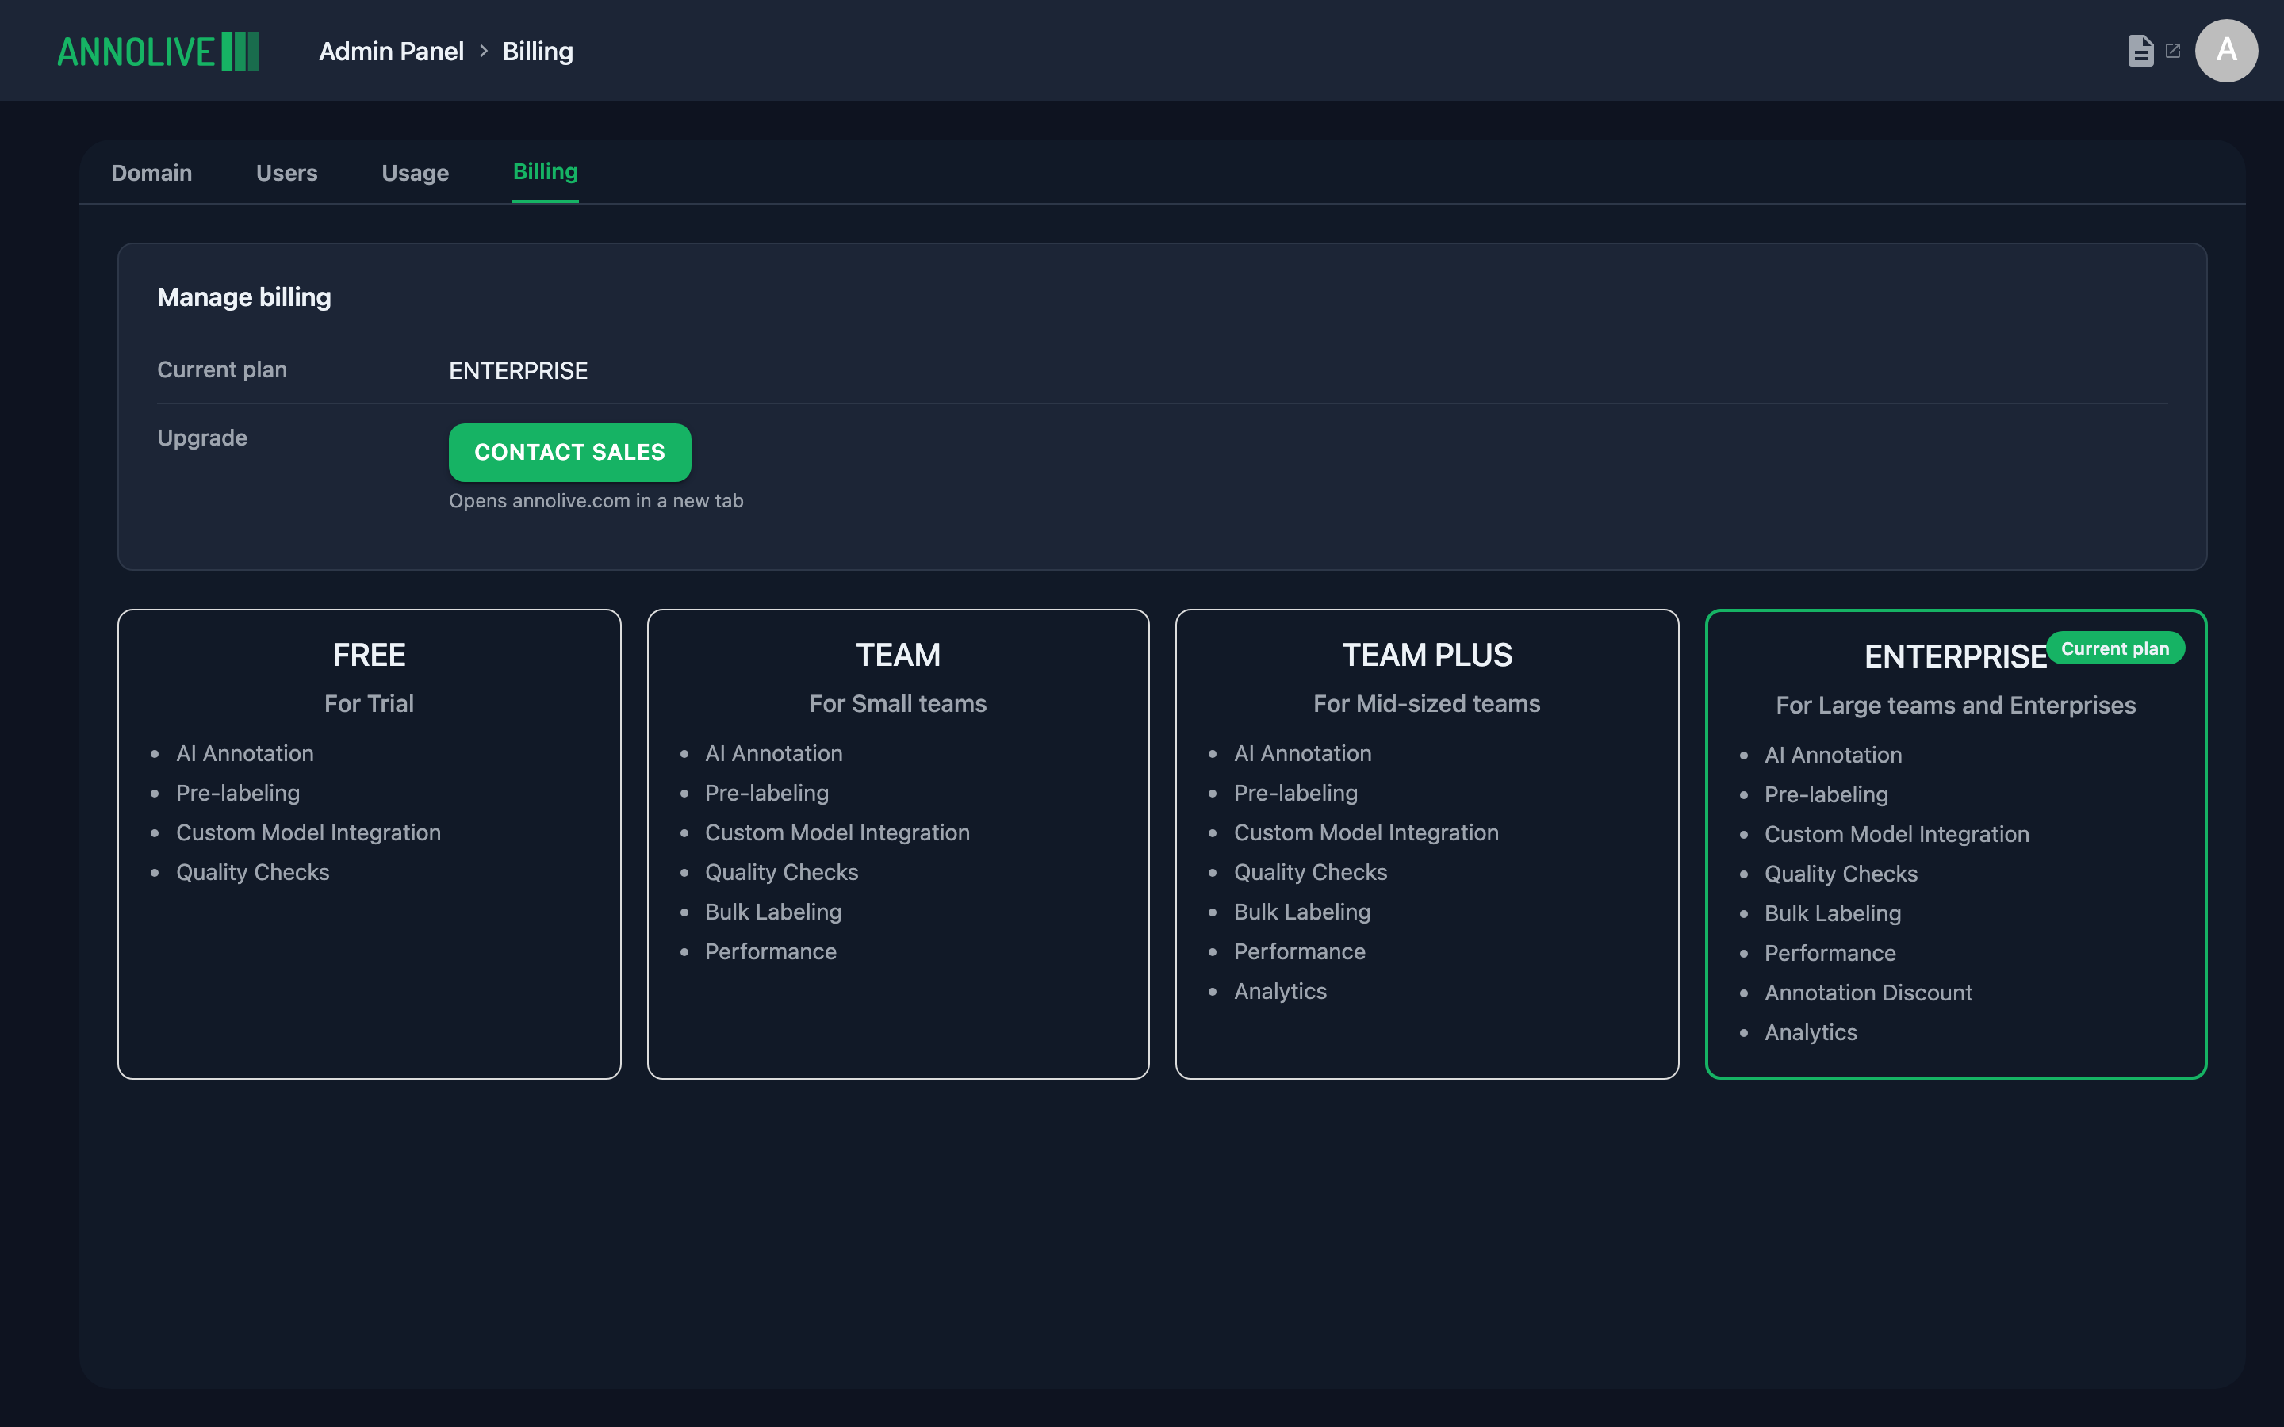This screenshot has height=1427, width=2284.
Task: Click 'For Trial' subtitle
Action: pos(369,704)
